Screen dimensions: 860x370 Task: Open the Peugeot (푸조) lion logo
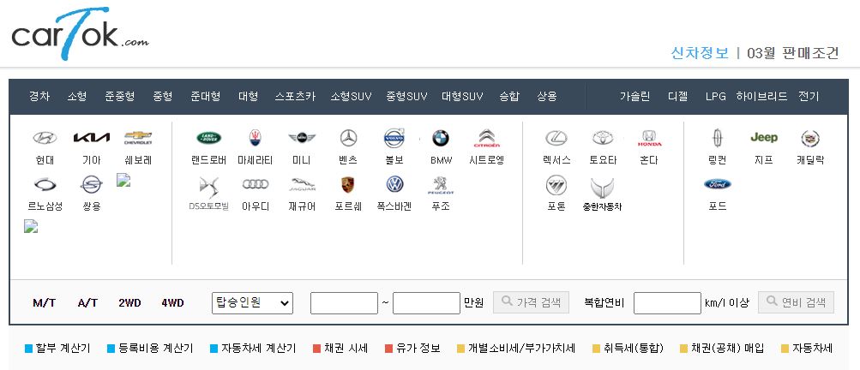[x=441, y=185]
